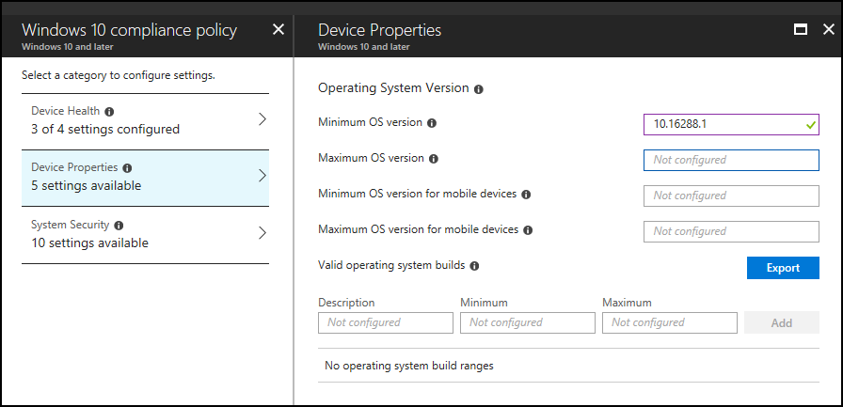Click info icon next to System Security
Screen dimensions: 843x407
click(x=119, y=226)
